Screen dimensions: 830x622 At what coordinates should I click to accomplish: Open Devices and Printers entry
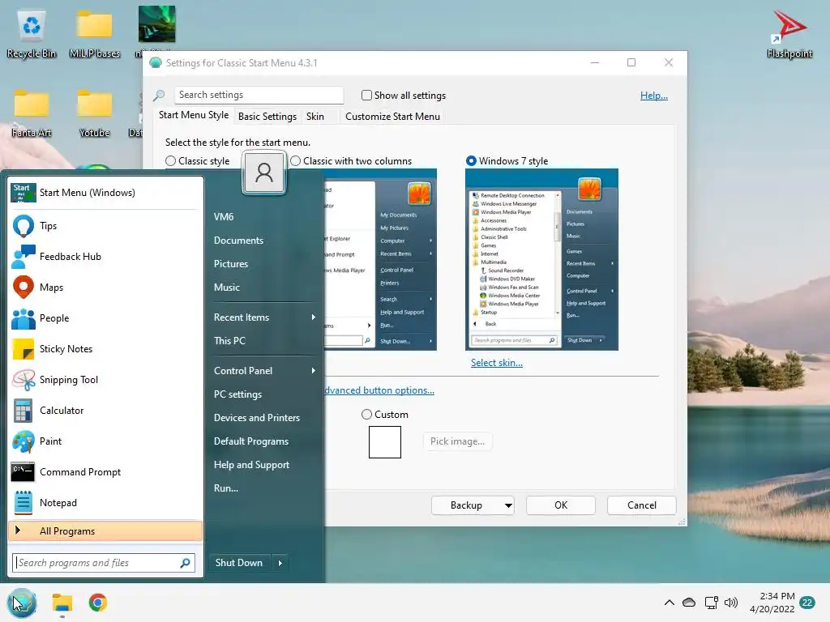point(257,418)
